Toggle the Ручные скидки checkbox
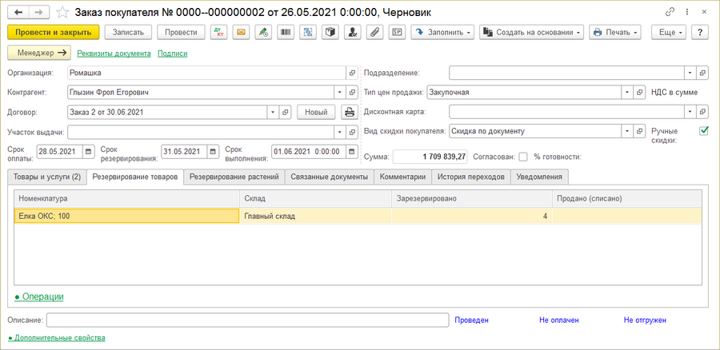720x350 pixels. coord(703,131)
